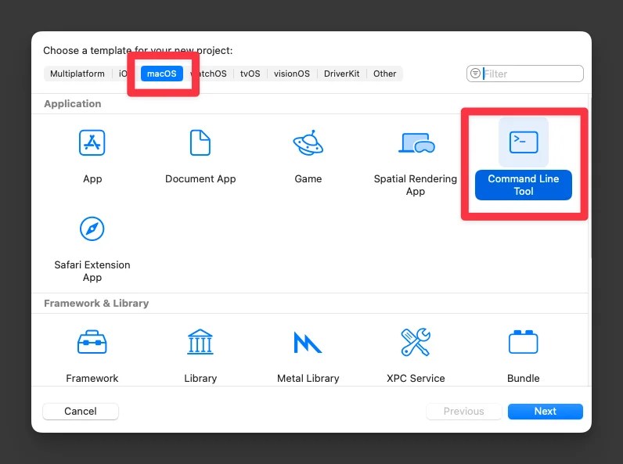Select the XPC Service tools icon
This screenshot has height=464, width=623.
point(416,342)
